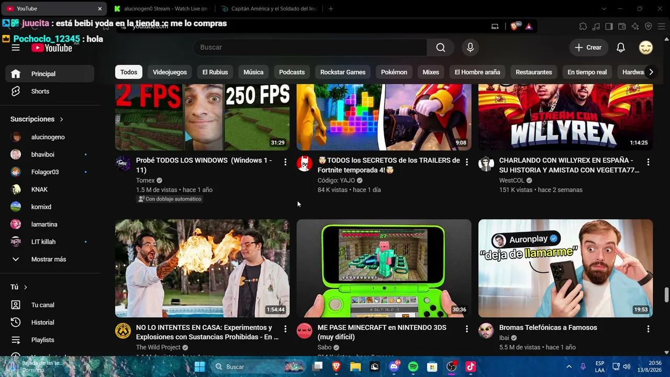
Task: Open the extensions puzzle icon
Action: 583,26
